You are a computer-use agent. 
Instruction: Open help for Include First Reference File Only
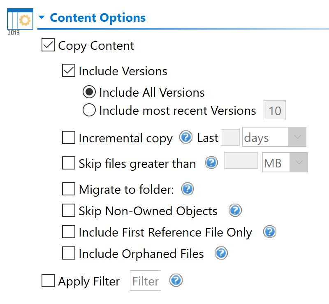click(x=269, y=232)
